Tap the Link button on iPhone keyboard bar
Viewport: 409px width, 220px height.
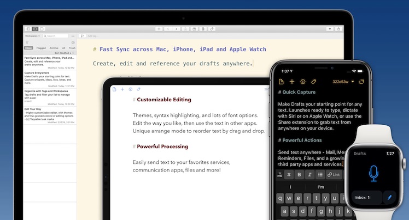point(332,175)
